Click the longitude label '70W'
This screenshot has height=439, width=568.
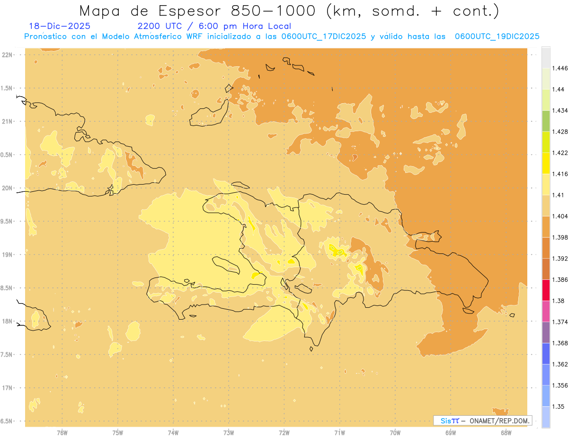click(395, 433)
